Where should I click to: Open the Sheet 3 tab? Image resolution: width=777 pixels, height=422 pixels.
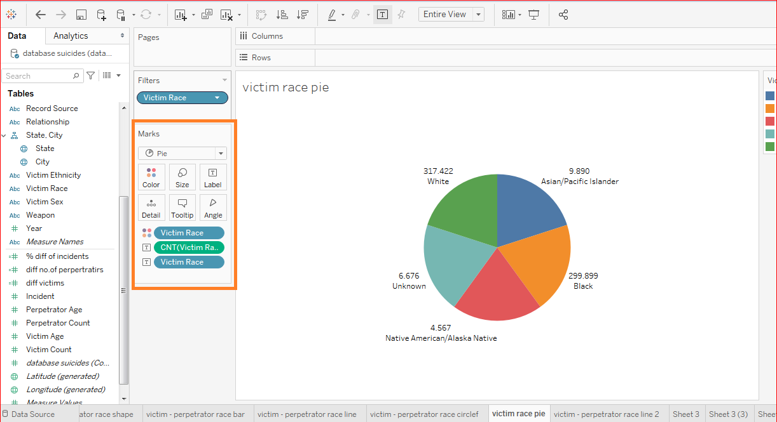tap(685, 414)
